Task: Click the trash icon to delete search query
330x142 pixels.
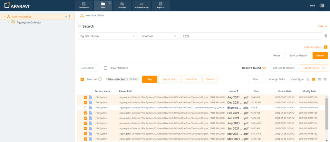Action: point(325,36)
